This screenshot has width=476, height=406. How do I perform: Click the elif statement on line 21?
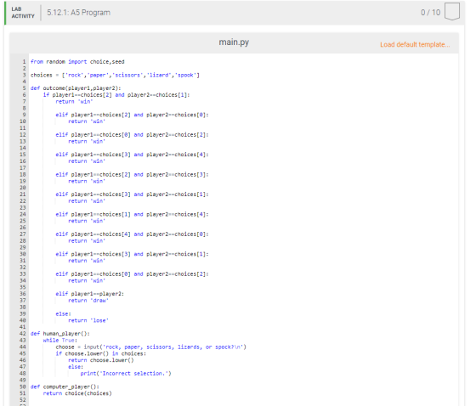click(x=132, y=195)
